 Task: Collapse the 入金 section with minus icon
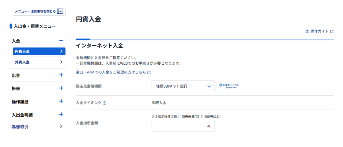[x=61, y=41]
